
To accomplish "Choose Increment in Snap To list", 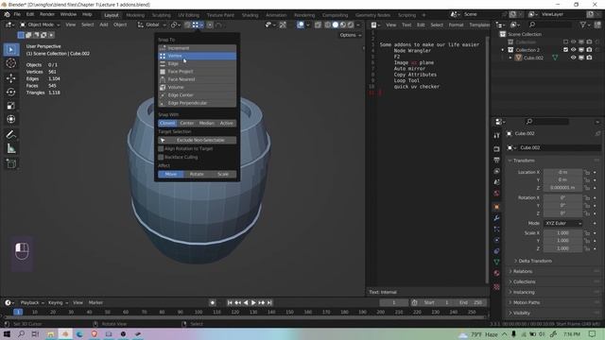I will pos(198,48).
